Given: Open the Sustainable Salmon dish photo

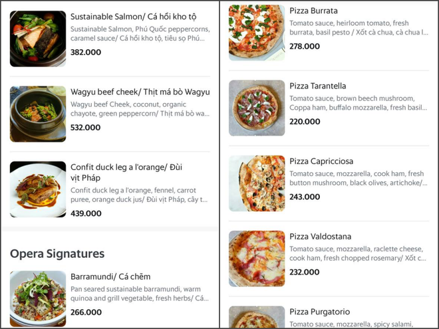Looking at the screenshot, I should [x=38, y=39].
